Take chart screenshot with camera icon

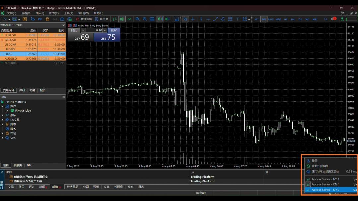click(x=176, y=20)
